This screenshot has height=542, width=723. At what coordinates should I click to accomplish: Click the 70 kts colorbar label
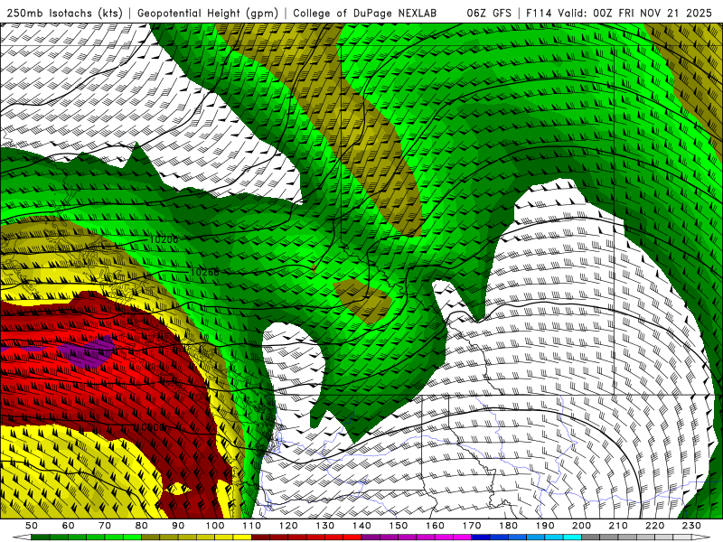(x=105, y=526)
